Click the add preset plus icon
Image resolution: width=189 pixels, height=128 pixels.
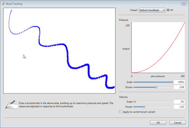coord(168,10)
